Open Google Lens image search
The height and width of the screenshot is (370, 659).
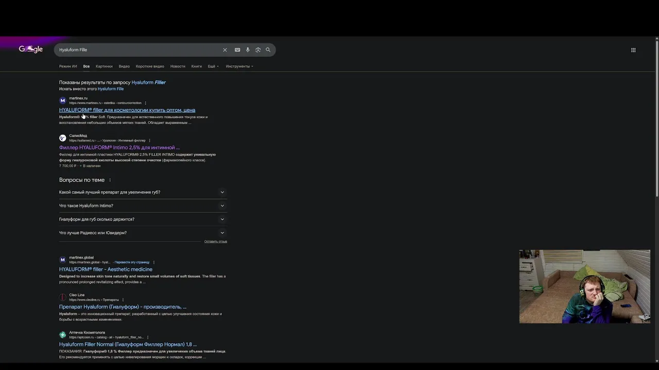(258, 50)
